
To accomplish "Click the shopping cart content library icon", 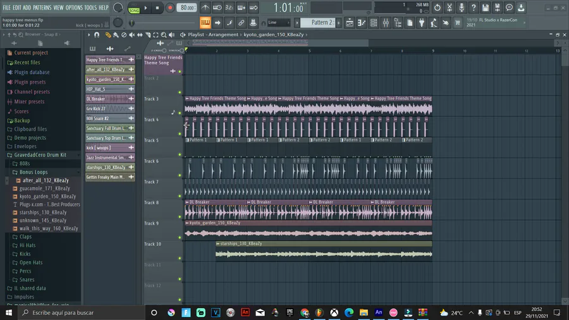I will (x=458, y=23).
